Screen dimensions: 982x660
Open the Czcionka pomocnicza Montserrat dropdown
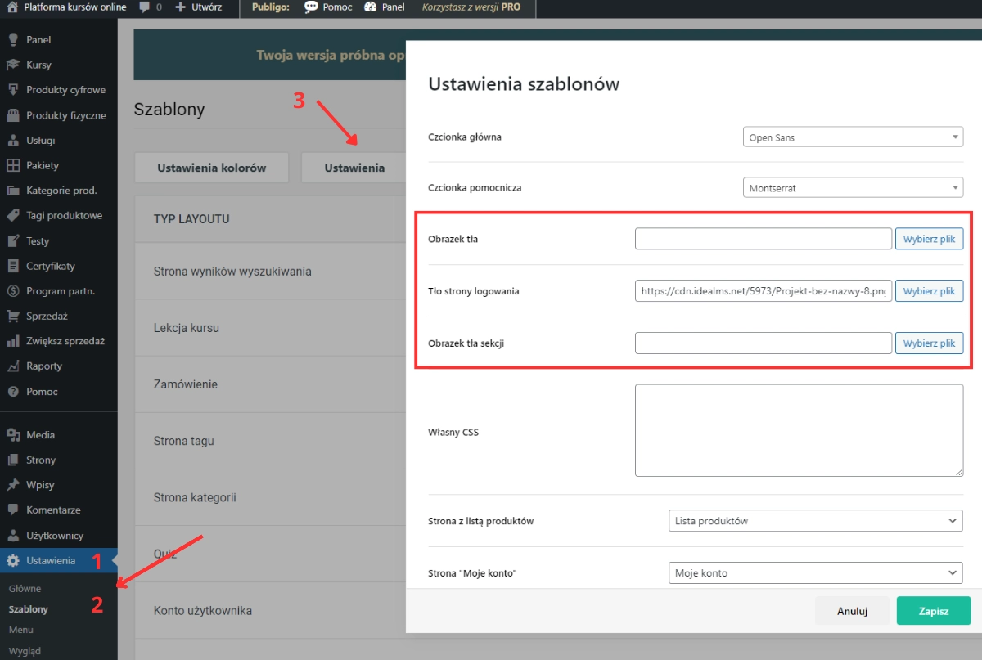point(853,188)
